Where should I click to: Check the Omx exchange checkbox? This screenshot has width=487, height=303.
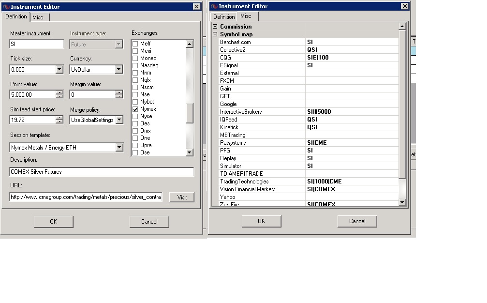[x=135, y=131]
